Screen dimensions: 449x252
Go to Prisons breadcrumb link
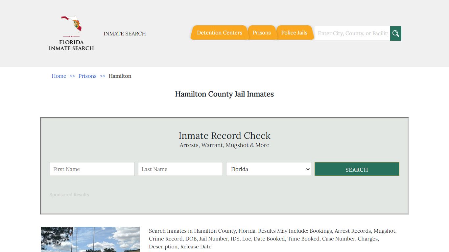pyautogui.click(x=87, y=76)
